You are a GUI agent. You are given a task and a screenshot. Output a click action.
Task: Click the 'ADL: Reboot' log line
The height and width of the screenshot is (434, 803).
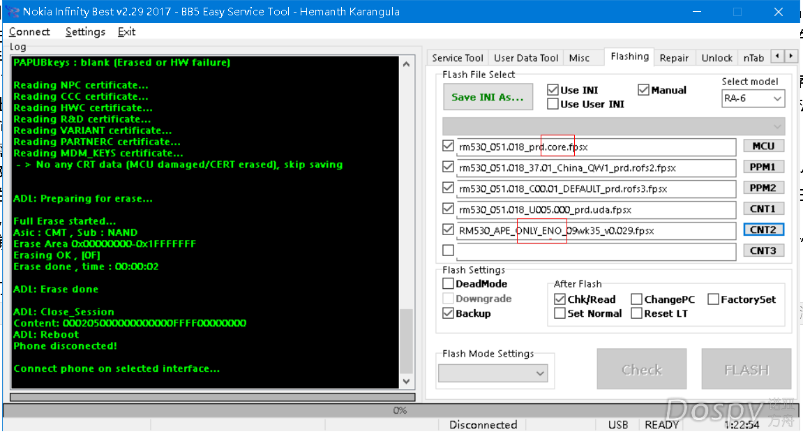tap(46, 335)
